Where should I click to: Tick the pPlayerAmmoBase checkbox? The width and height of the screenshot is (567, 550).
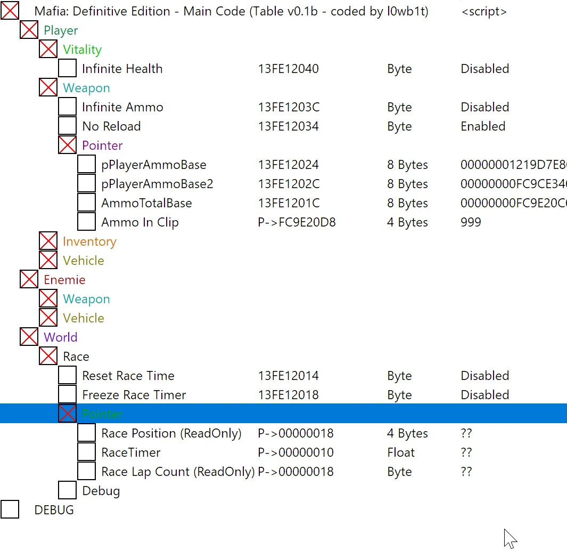(x=86, y=164)
